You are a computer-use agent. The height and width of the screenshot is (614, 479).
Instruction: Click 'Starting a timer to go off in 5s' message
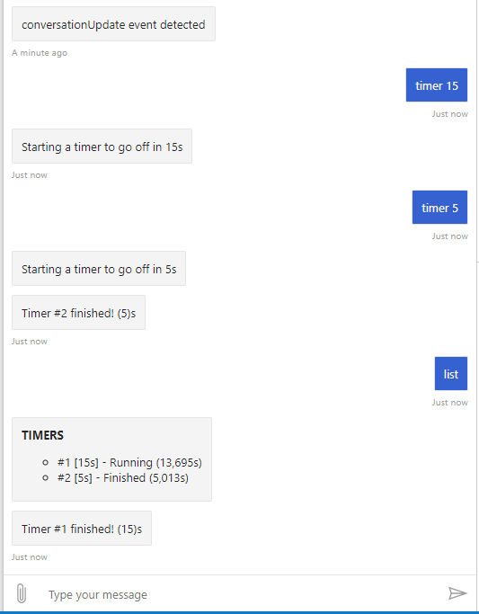(99, 268)
